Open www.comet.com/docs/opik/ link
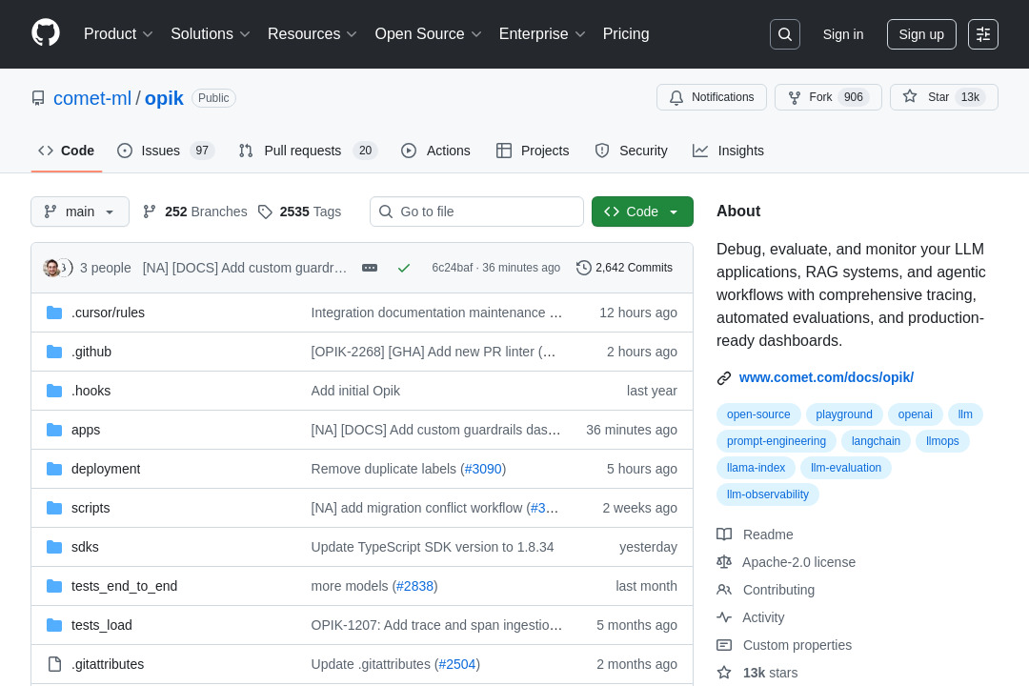This screenshot has height=686, width=1029. pos(826,377)
